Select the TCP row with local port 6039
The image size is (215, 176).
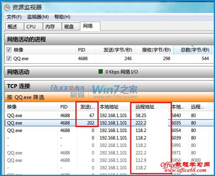pyautogui.click(x=109, y=138)
